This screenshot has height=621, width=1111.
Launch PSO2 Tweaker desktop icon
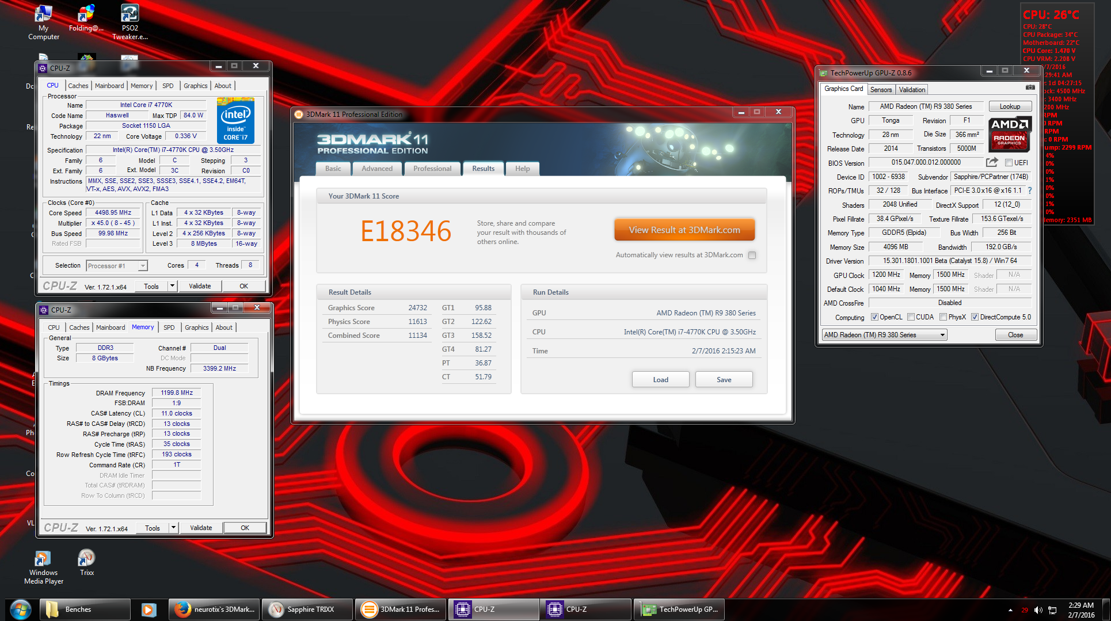(130, 22)
